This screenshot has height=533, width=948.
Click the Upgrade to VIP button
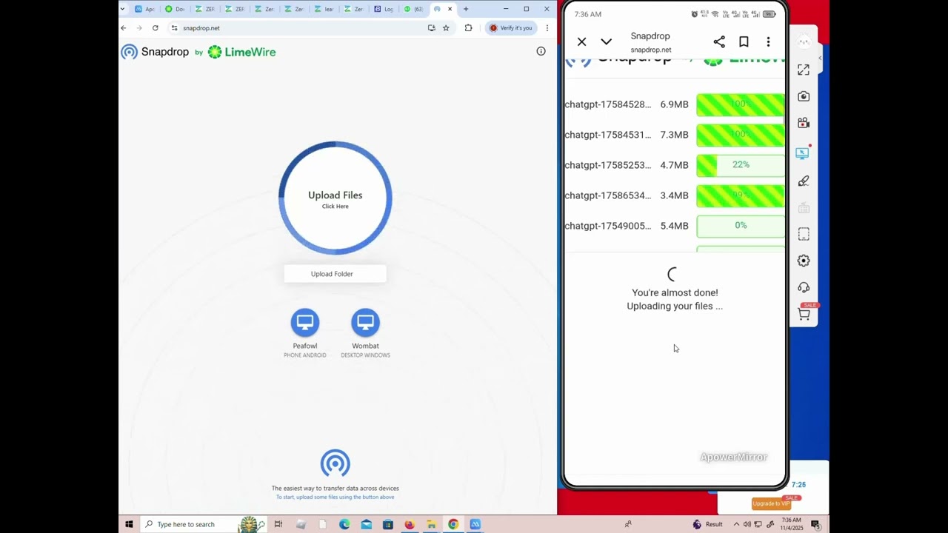(x=771, y=503)
